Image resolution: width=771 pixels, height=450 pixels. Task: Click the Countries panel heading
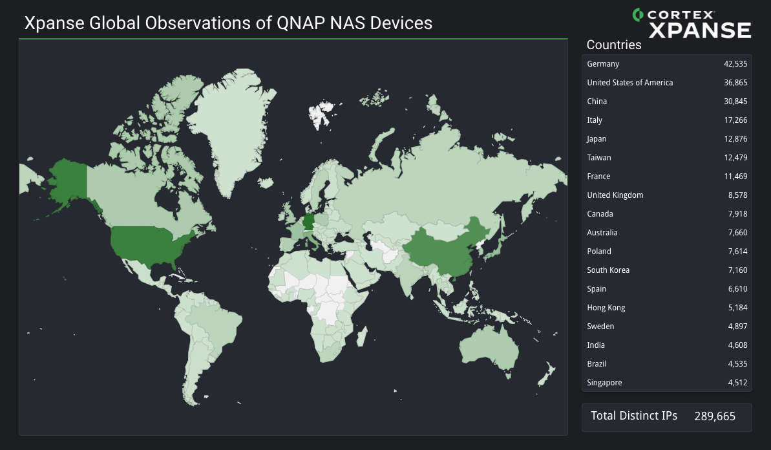click(x=614, y=45)
